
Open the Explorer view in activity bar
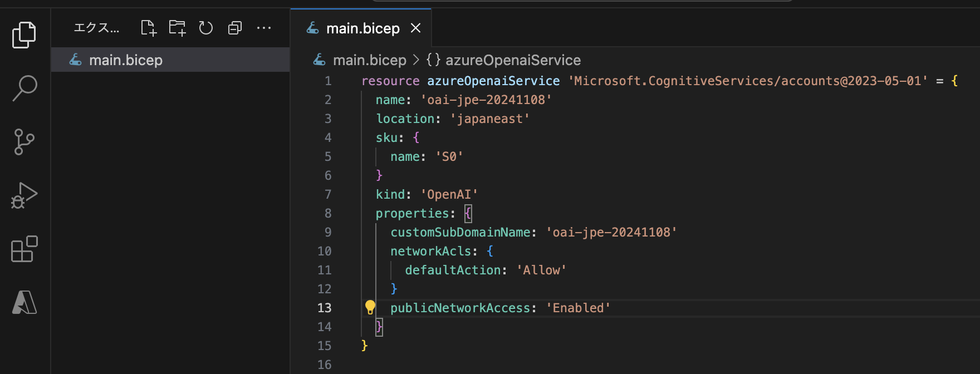coord(24,35)
